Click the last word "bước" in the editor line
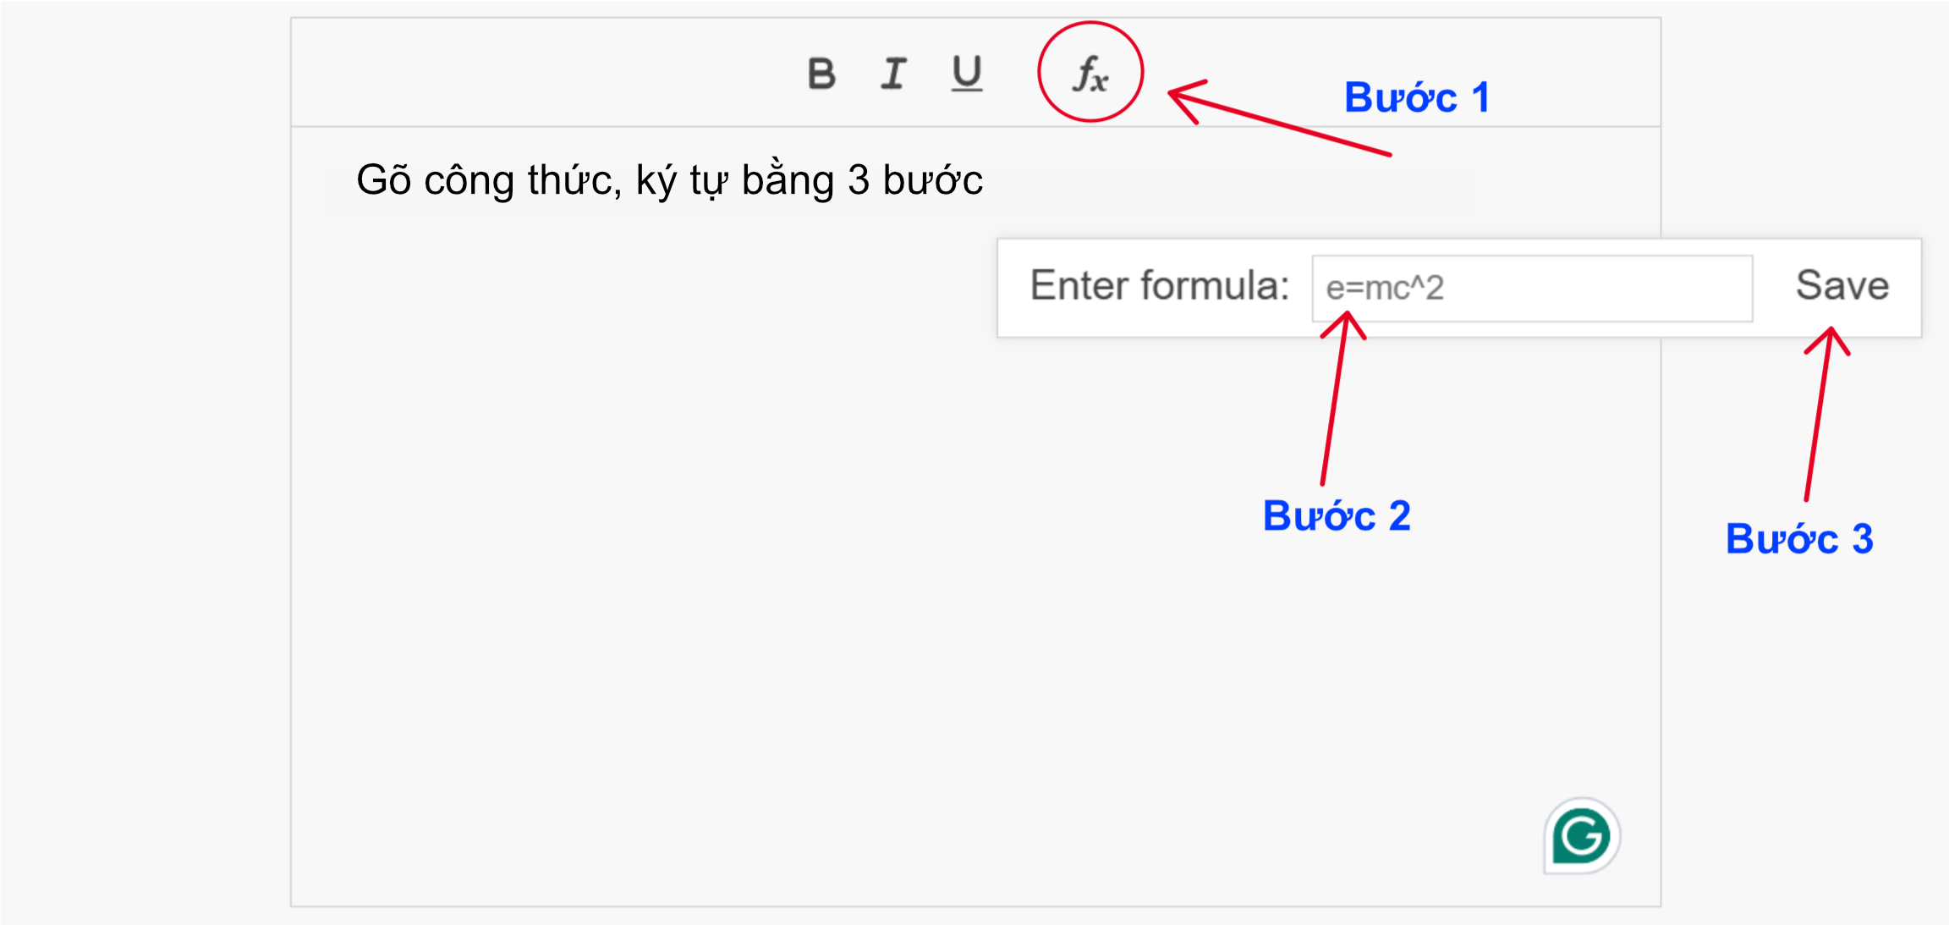Viewport: 1949px width, 925px height. pyautogui.click(x=932, y=180)
